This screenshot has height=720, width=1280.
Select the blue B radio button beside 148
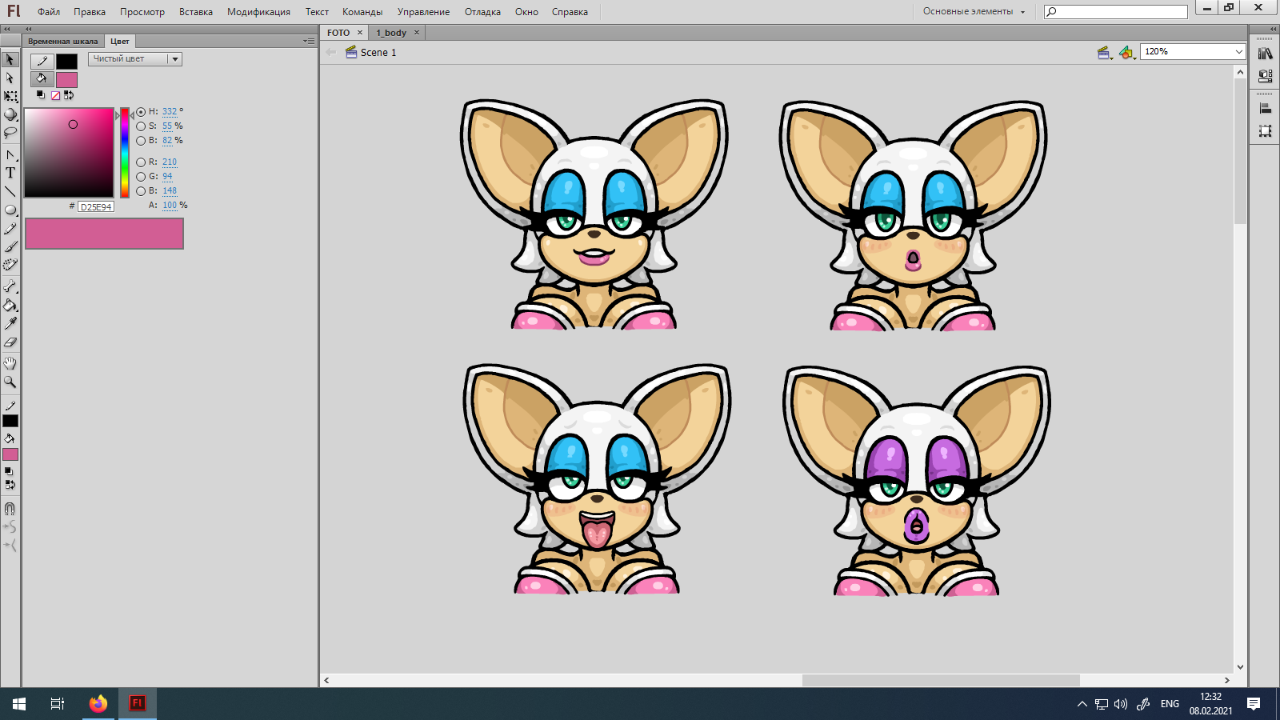(141, 191)
